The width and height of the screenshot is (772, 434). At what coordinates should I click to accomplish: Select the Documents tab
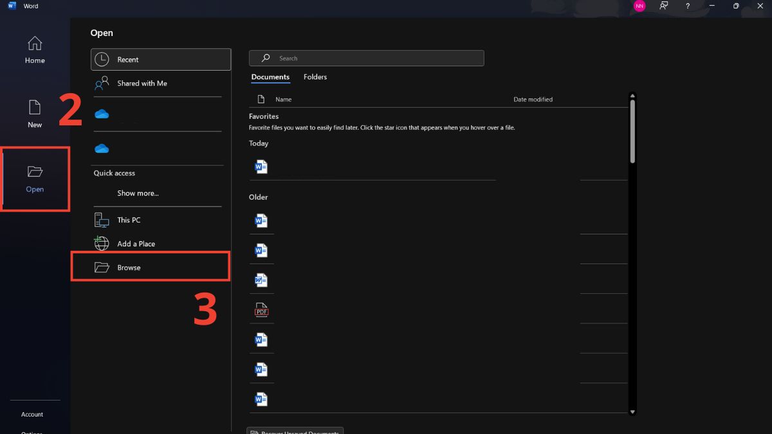click(270, 77)
